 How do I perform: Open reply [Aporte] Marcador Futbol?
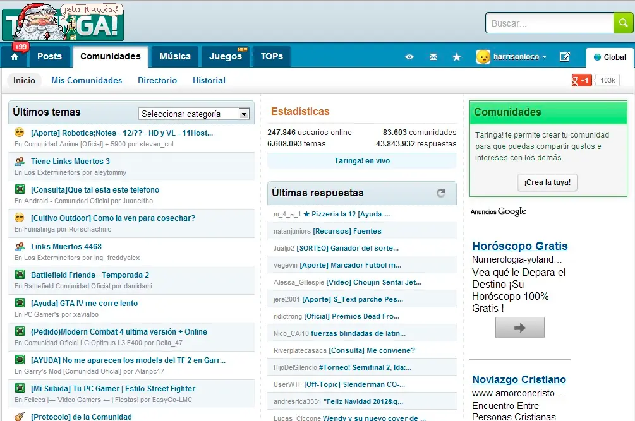coord(350,265)
